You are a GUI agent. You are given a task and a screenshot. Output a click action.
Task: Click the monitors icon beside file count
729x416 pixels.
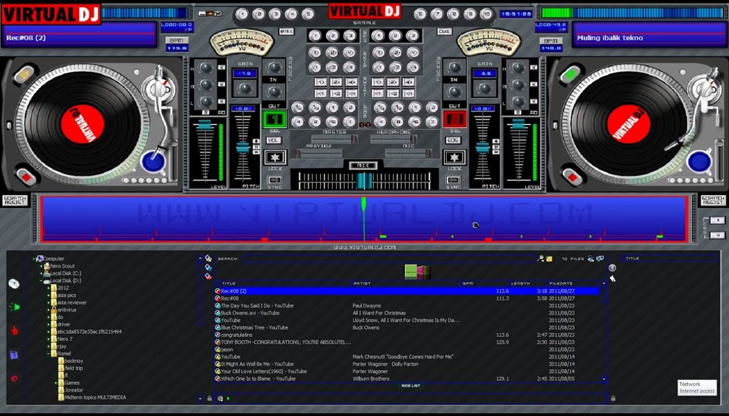coord(600,259)
